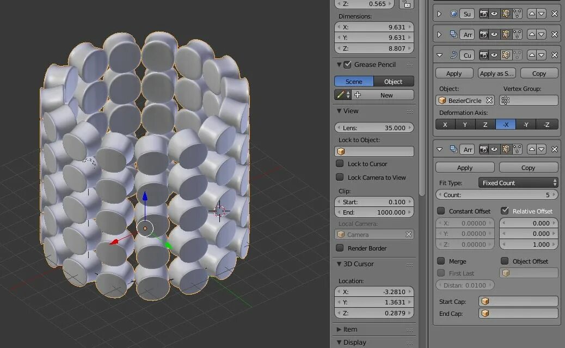Screen dimensions: 565x348
Task: Clear BezierCircle from Curve object field
Action: 489,100
